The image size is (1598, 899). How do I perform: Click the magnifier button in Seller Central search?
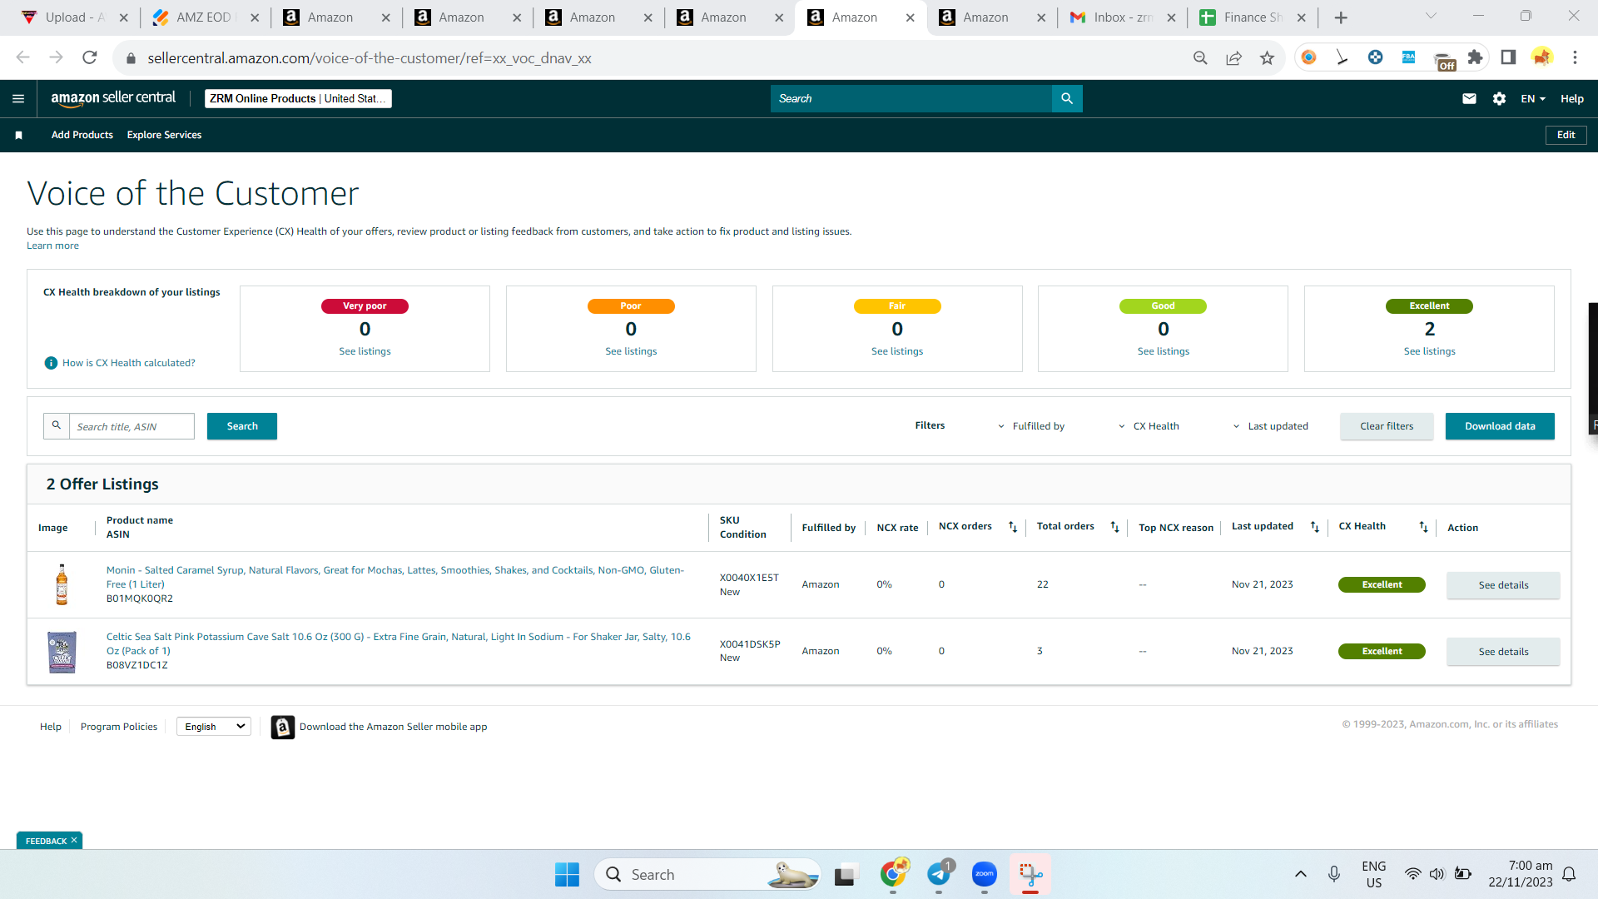(x=1067, y=98)
